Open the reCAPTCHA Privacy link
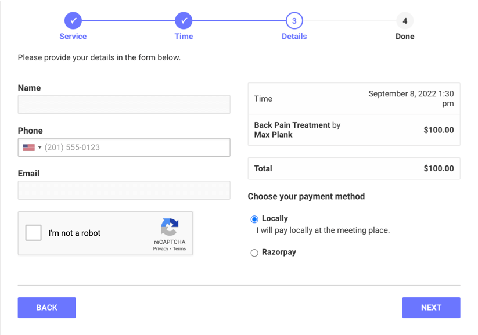 pos(160,248)
